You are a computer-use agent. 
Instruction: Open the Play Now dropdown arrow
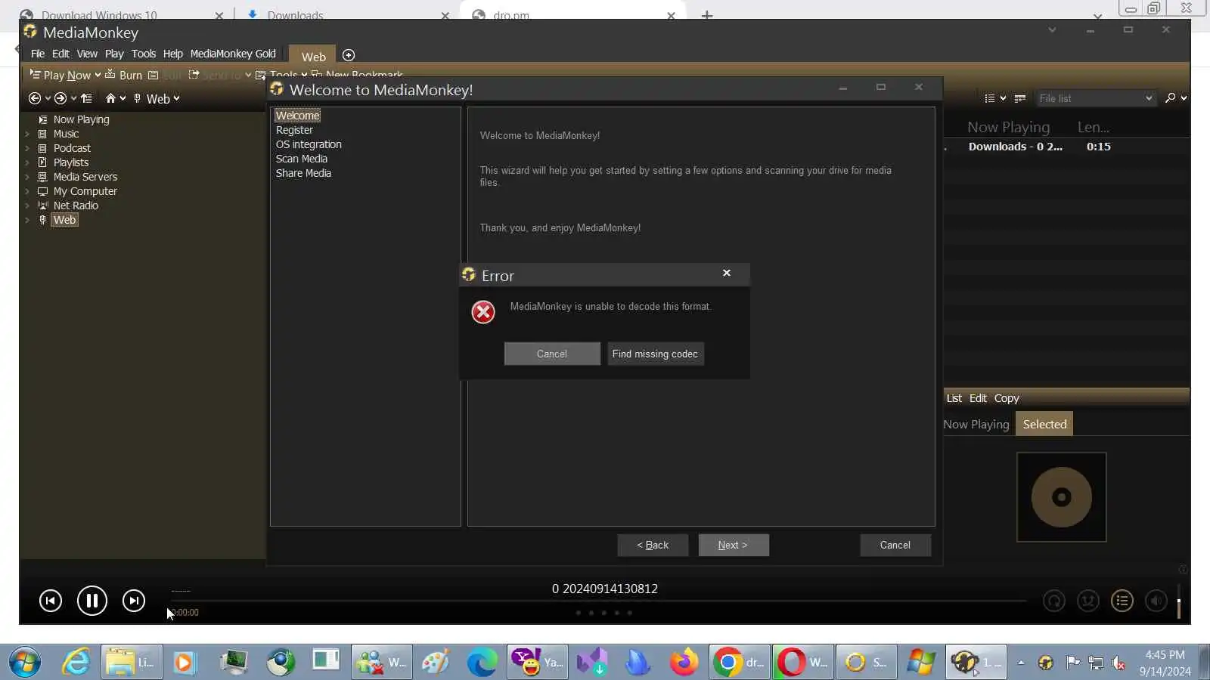(98, 75)
